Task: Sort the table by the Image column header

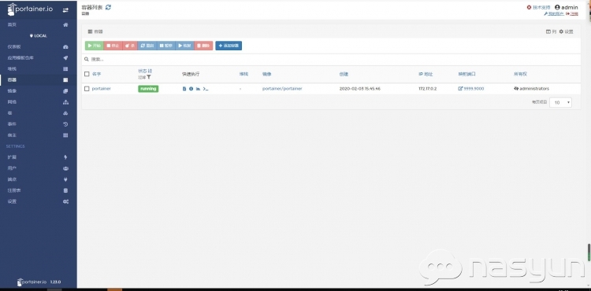Action: (267, 74)
